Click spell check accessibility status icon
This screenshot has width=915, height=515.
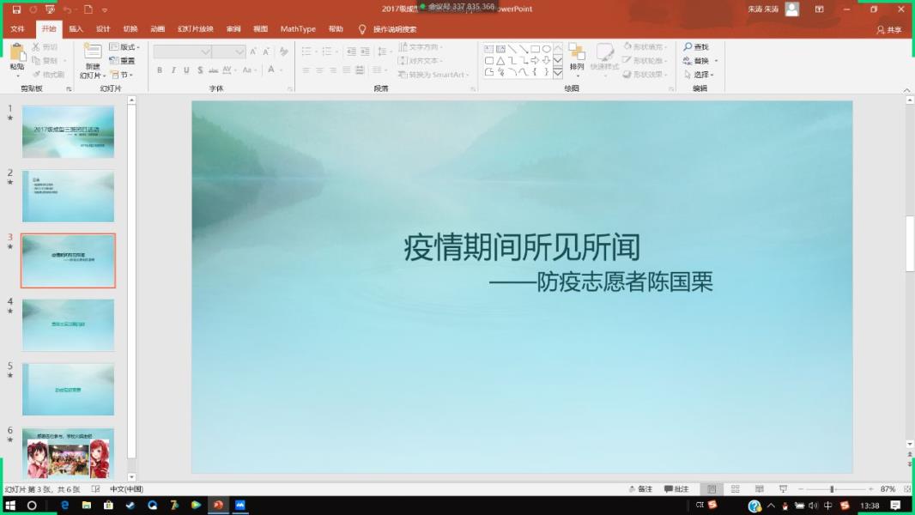(95, 488)
